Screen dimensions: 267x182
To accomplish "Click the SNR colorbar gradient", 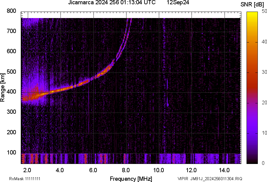I will pyautogui.click(x=252, y=88).
